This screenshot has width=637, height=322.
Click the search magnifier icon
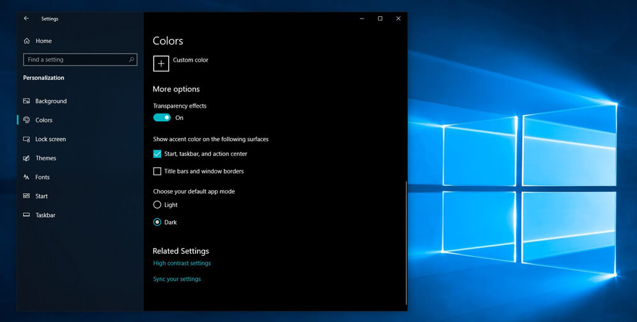pyautogui.click(x=131, y=59)
